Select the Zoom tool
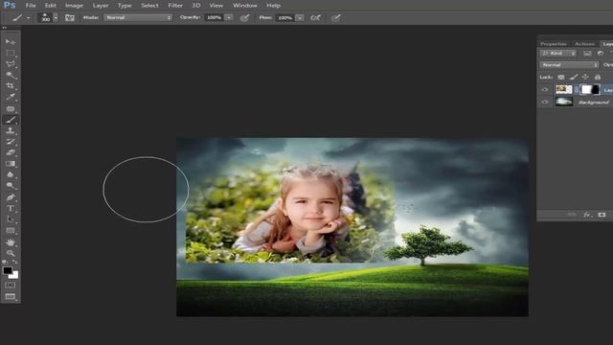 coord(11,253)
